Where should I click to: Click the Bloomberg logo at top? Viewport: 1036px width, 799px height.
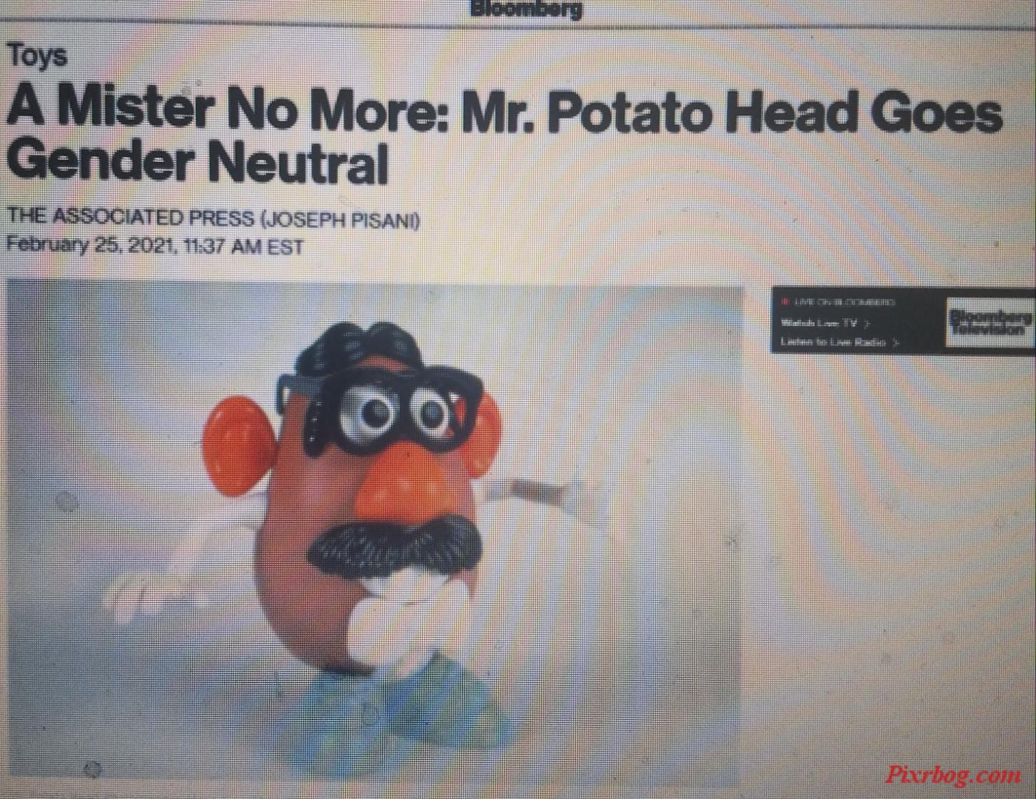(526, 9)
